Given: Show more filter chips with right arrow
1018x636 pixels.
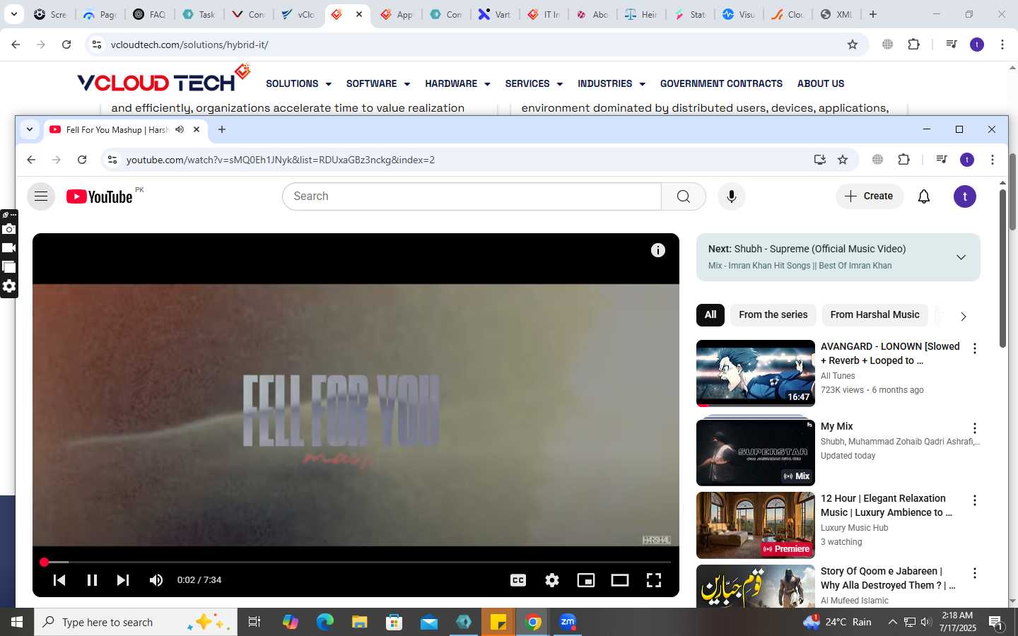Looking at the screenshot, I should [963, 316].
